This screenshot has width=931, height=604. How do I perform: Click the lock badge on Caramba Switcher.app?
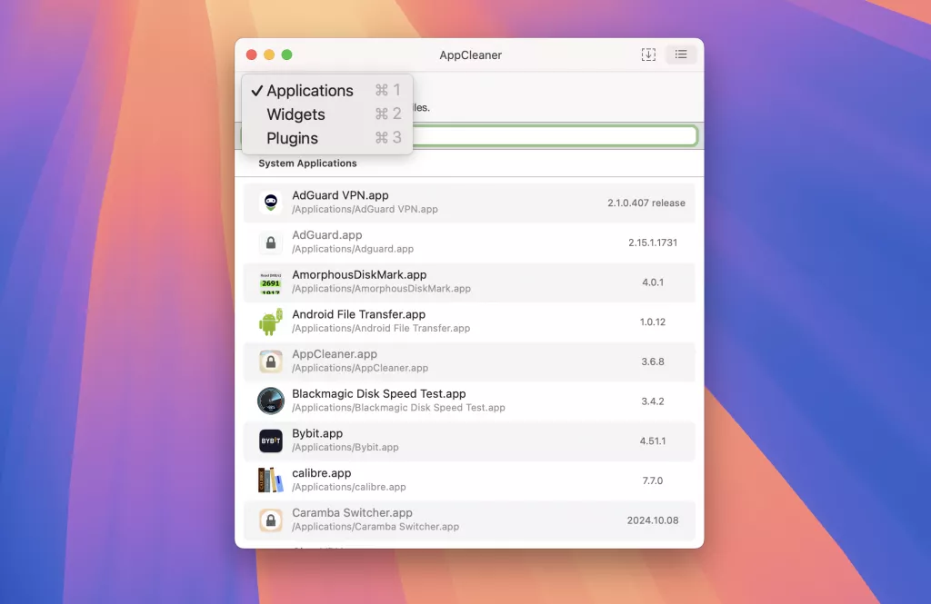(270, 520)
